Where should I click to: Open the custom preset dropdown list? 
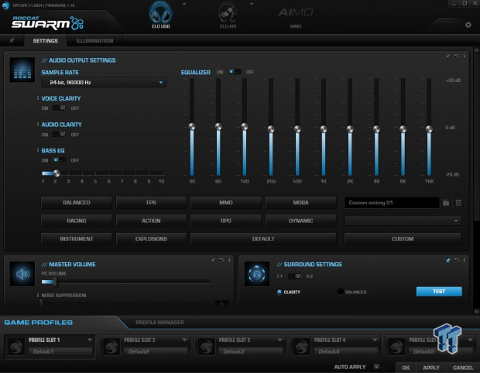tap(403, 221)
